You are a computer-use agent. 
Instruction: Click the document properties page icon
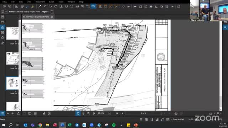(52, 12)
